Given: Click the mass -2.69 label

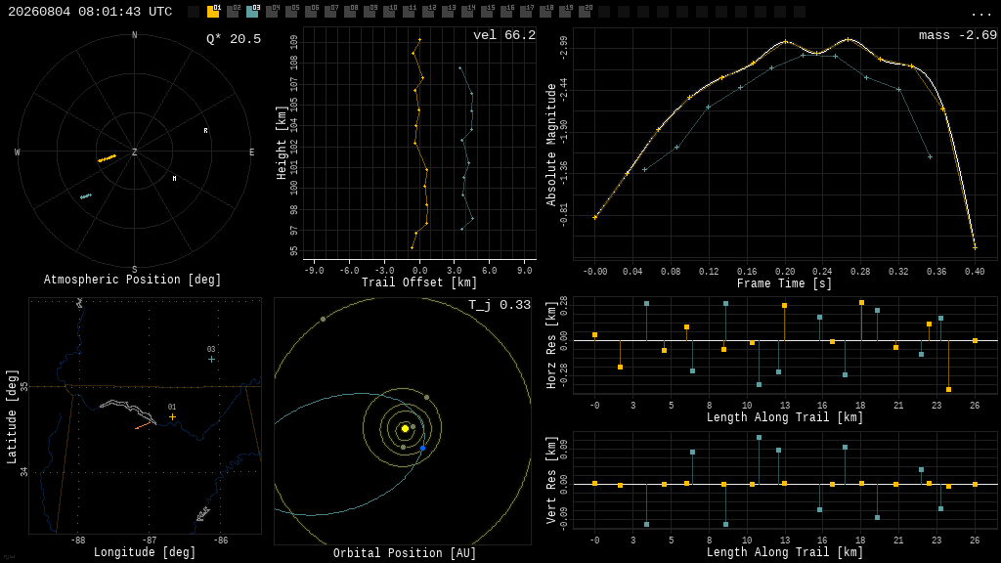Looking at the screenshot, I should [958, 35].
